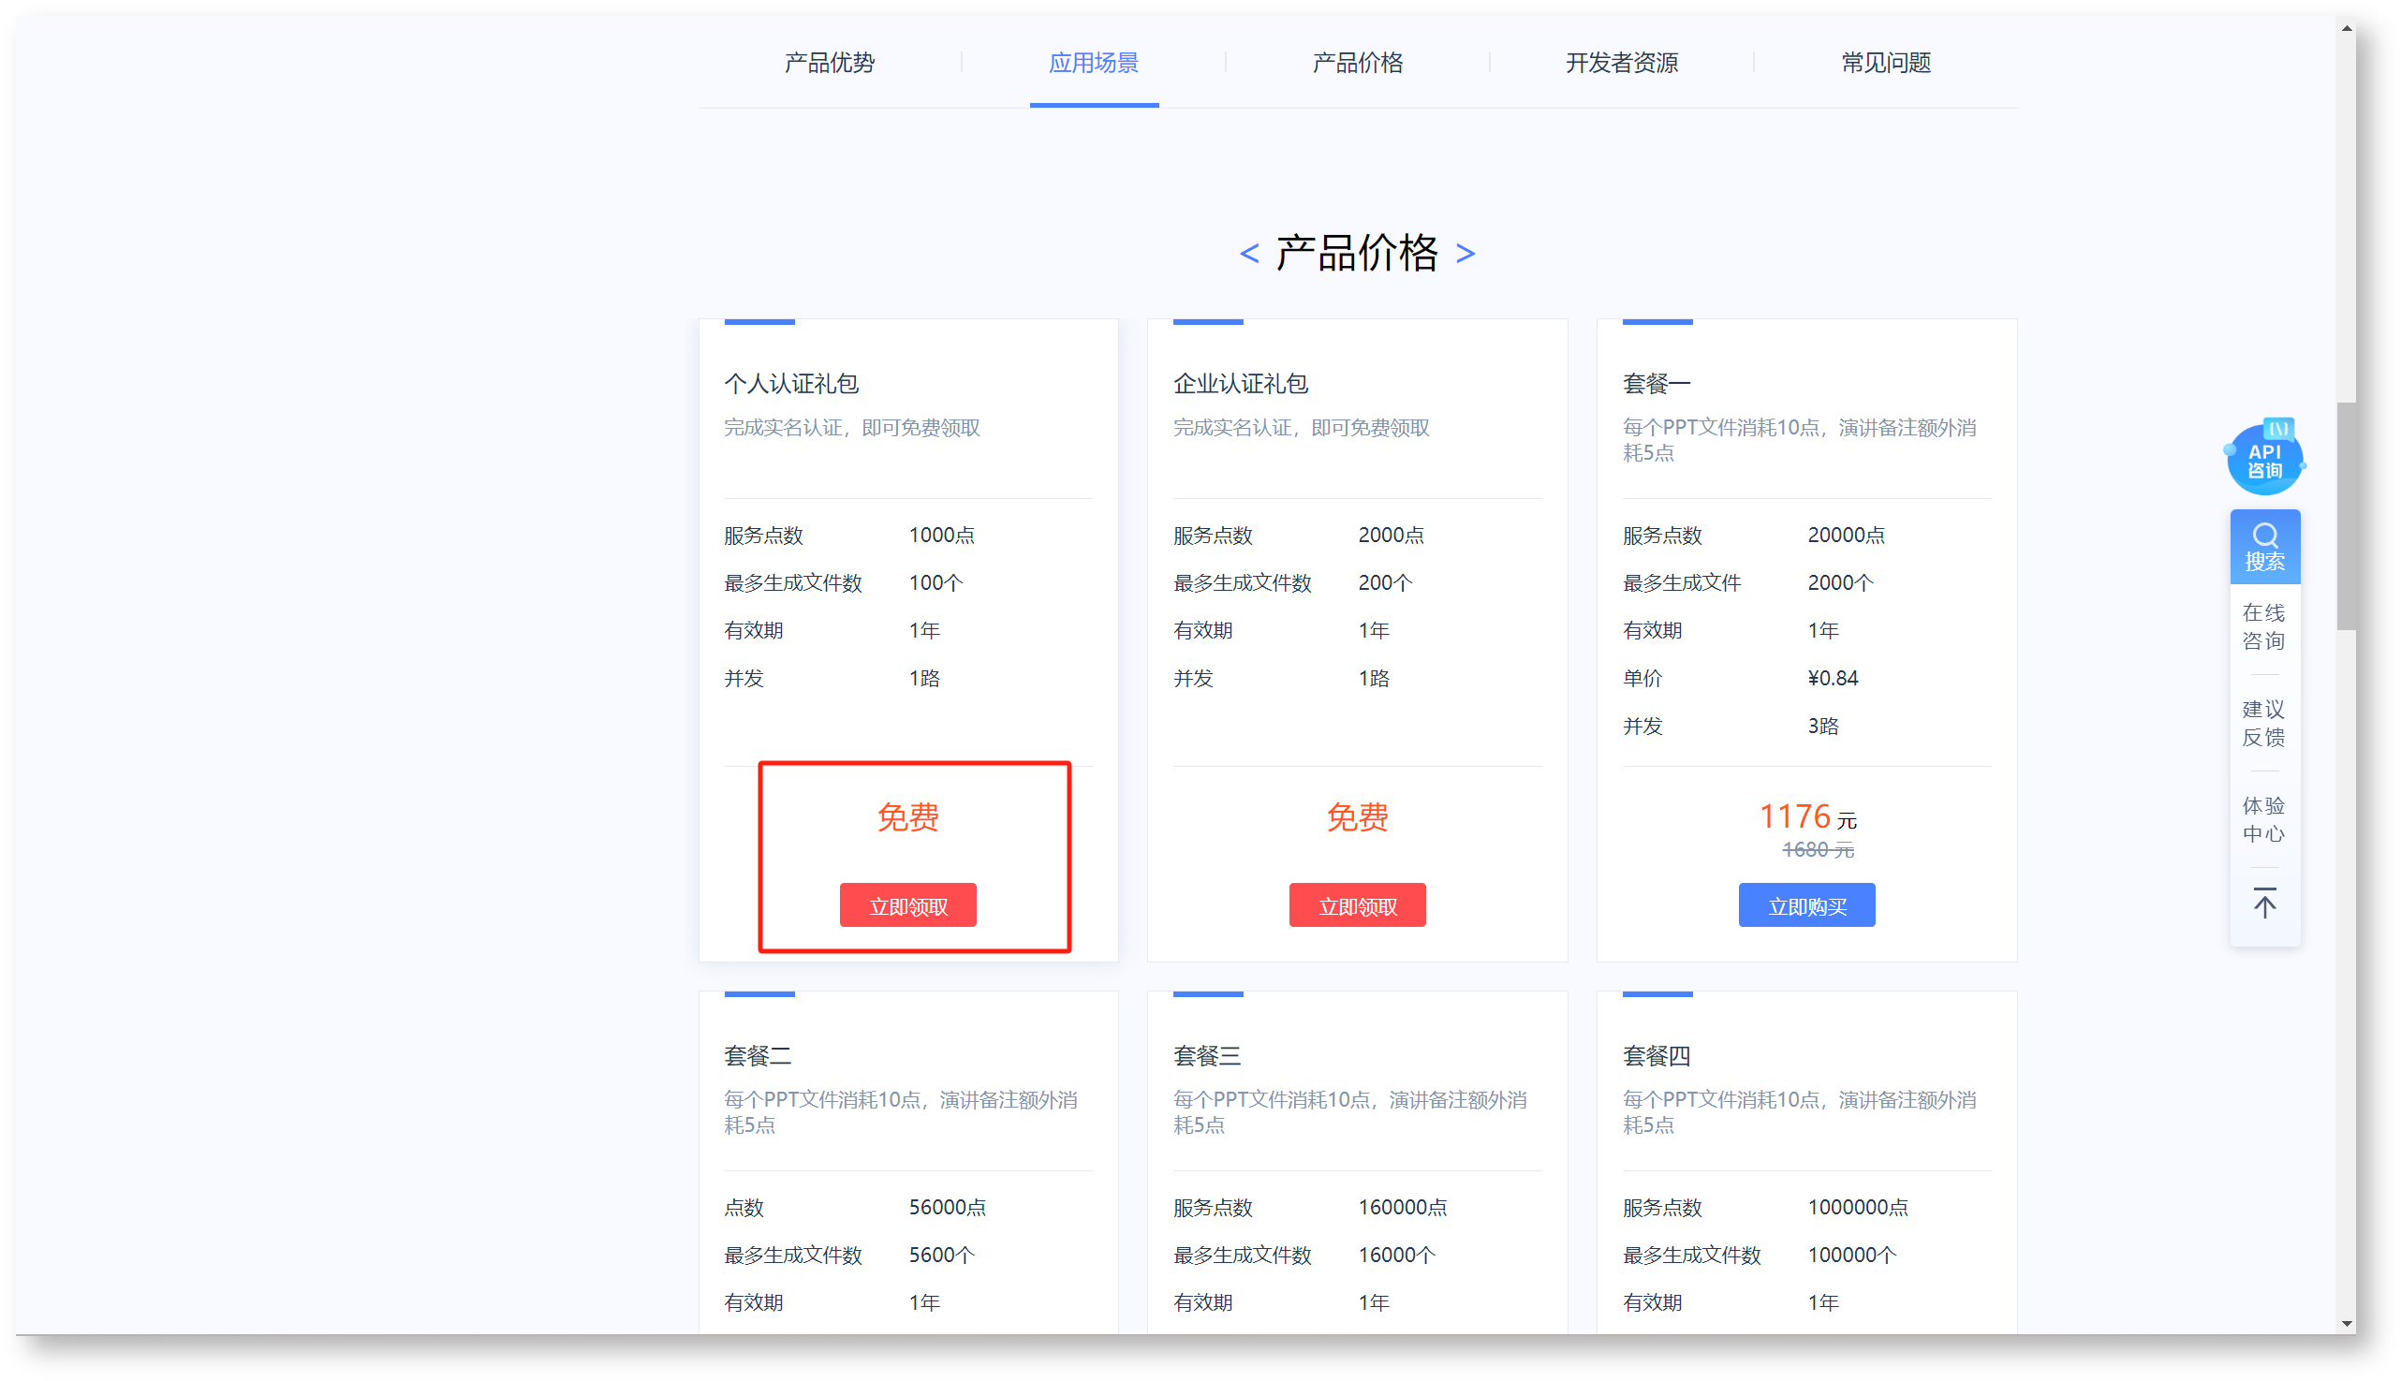Click the back-to-top arrow icon
Image resolution: width=2401 pixels, height=1381 pixels.
tap(2263, 903)
